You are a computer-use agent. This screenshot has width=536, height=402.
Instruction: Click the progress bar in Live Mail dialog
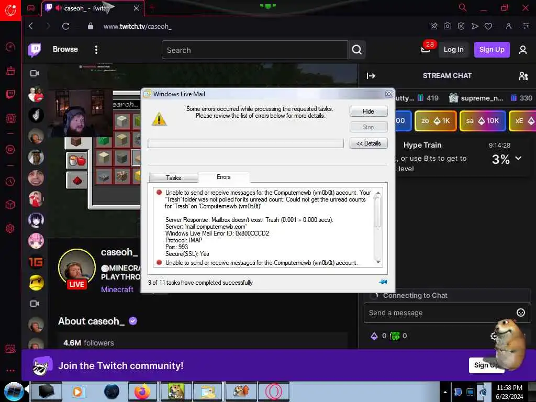pos(245,143)
